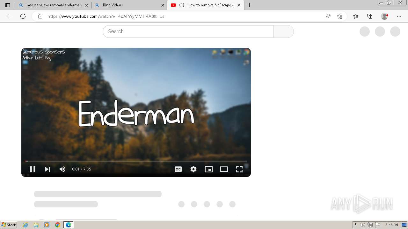This screenshot has height=229, width=408.
Task: Open network tray icon
Action: tap(370, 225)
